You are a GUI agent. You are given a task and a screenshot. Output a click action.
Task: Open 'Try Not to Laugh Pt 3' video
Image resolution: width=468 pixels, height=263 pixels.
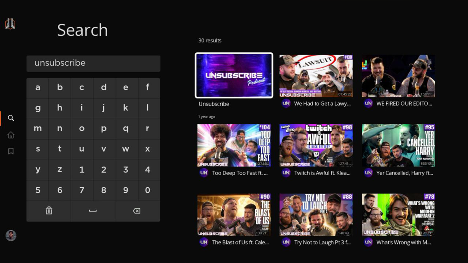tap(316, 214)
